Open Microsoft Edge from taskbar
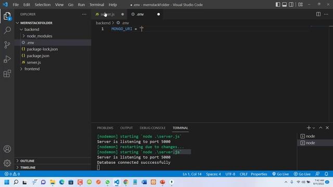 [x=62, y=182]
